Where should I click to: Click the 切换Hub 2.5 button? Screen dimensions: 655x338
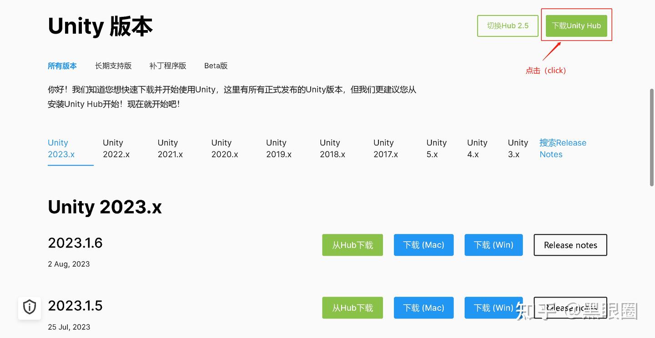pos(507,26)
